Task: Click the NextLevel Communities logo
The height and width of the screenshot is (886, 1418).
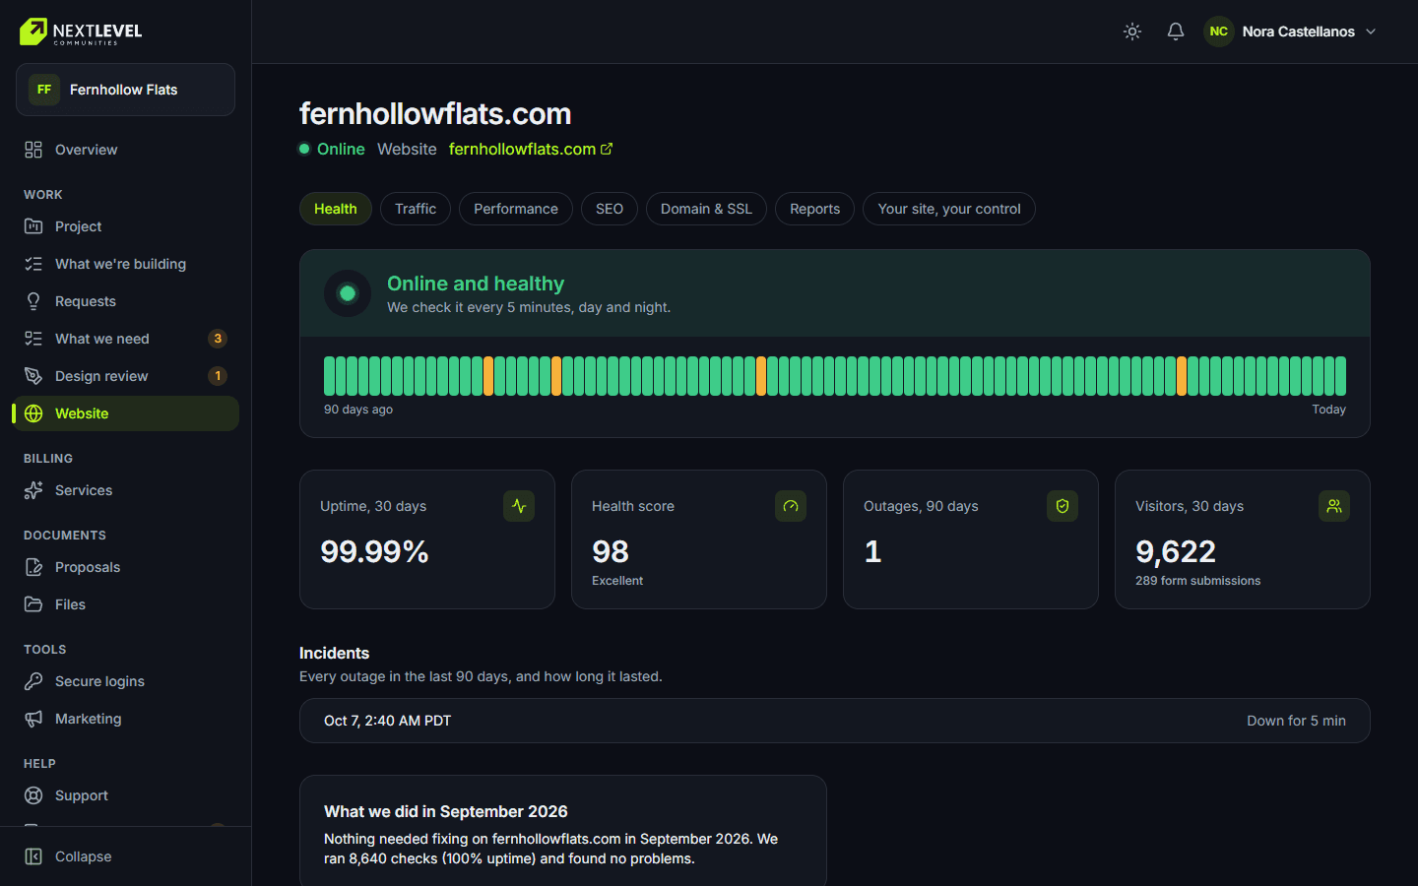Action: point(81,32)
